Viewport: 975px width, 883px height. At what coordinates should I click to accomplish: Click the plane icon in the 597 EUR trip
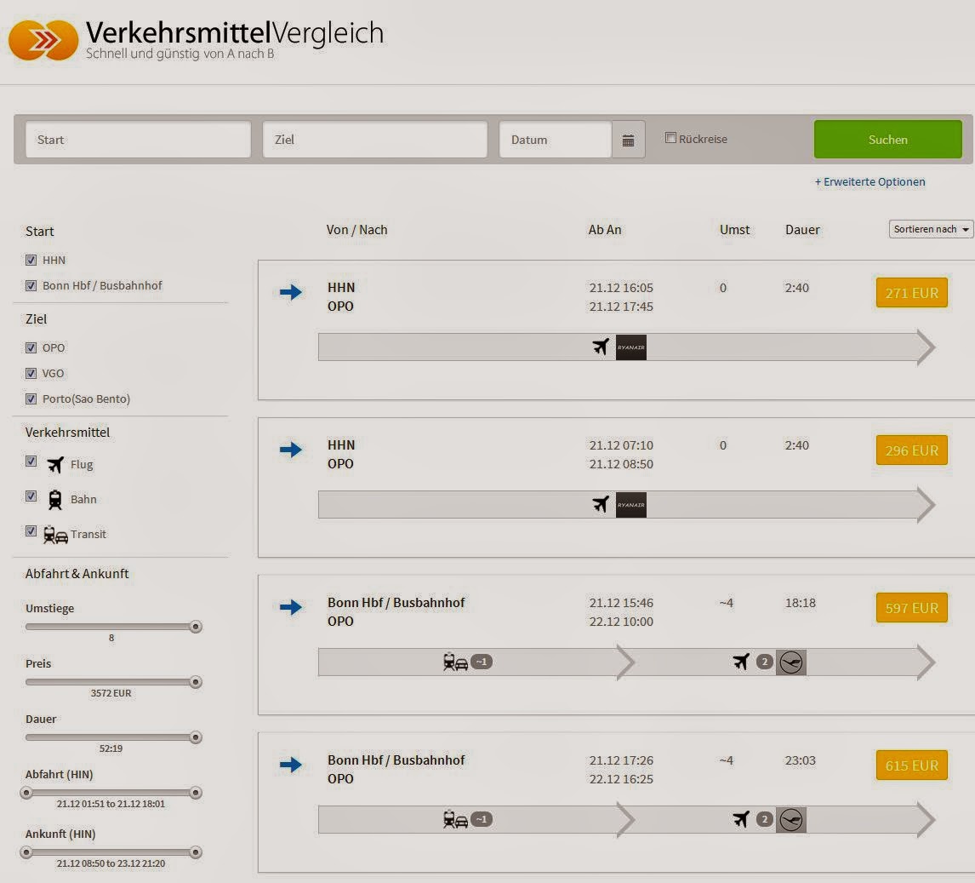coord(741,662)
